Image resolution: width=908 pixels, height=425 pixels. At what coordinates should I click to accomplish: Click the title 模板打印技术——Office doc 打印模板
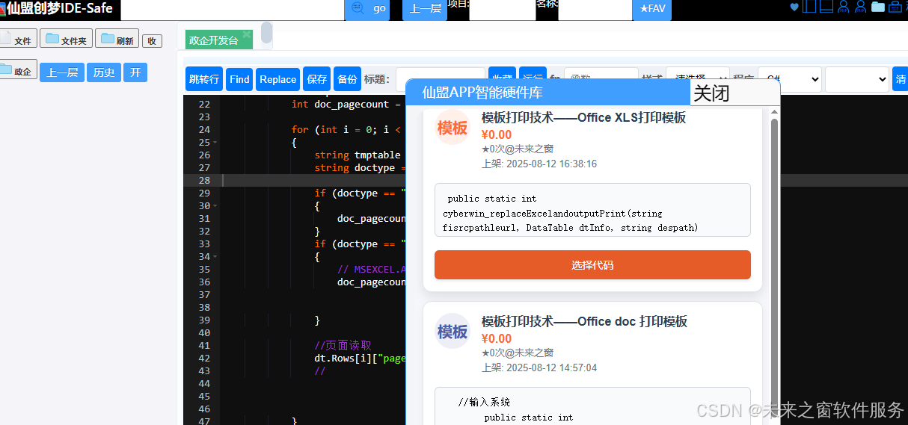(x=584, y=321)
